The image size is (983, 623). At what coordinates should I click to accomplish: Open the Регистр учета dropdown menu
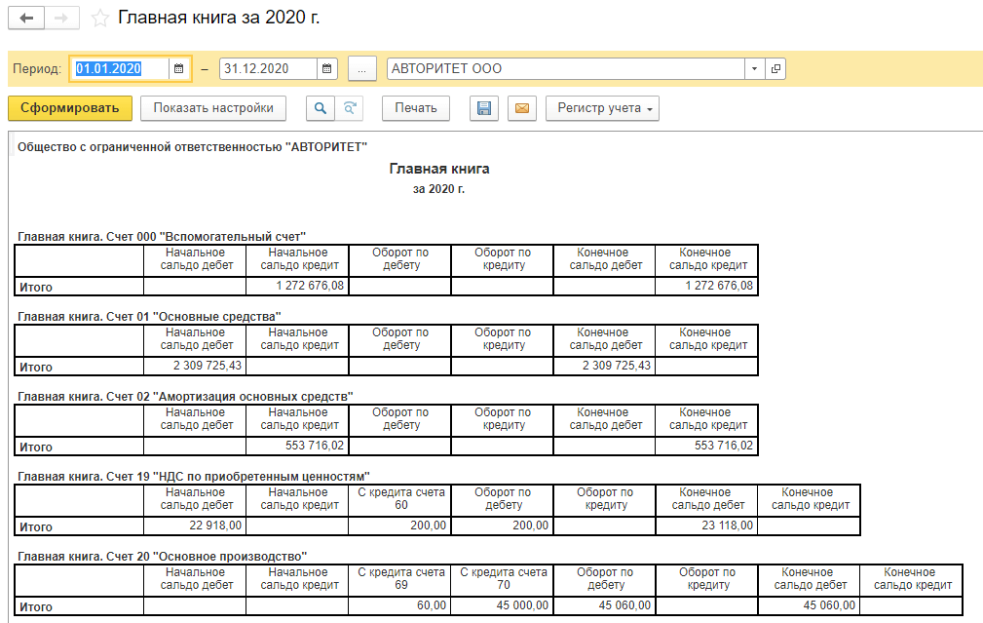point(602,108)
